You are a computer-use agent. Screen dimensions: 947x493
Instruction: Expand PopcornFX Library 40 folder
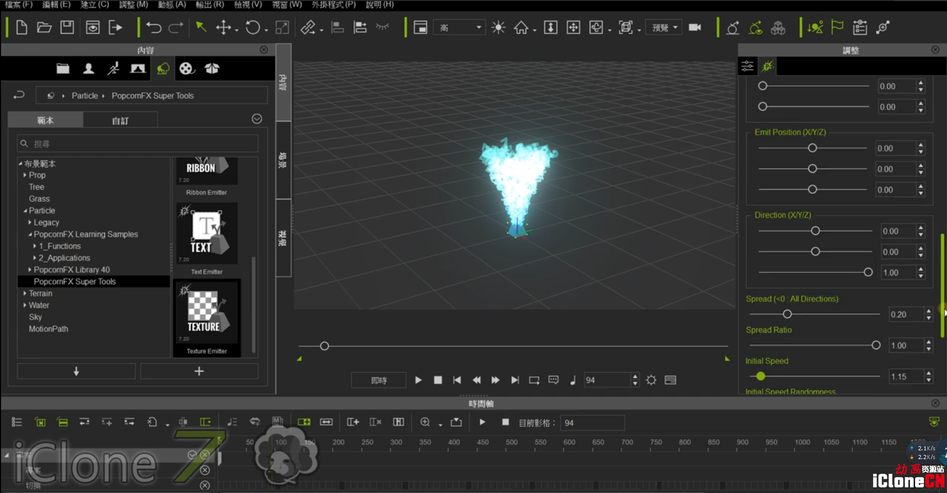pyautogui.click(x=30, y=269)
